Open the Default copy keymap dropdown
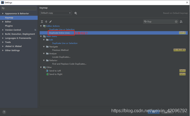 (x=56, y=13)
